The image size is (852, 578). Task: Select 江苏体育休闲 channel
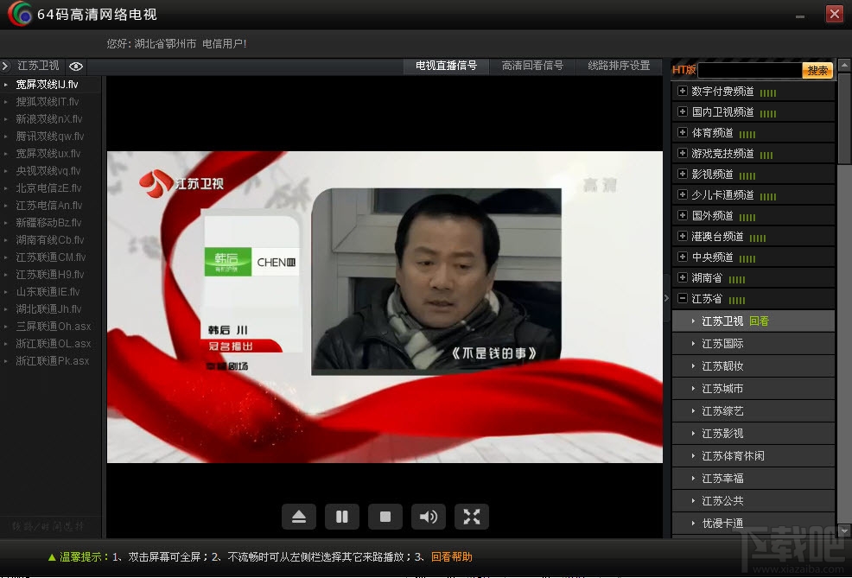753,456
